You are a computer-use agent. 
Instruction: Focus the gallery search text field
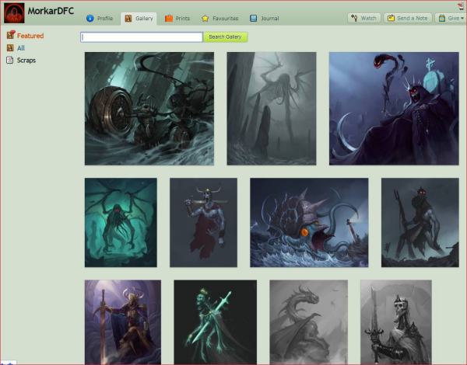pyautogui.click(x=141, y=36)
